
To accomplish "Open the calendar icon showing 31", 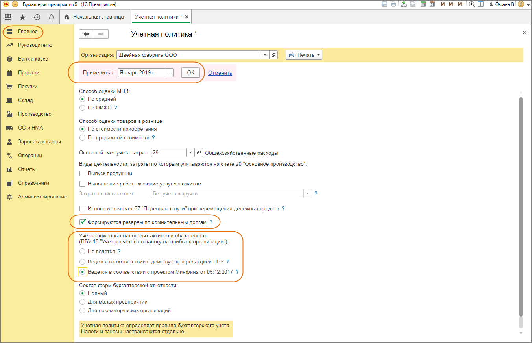I will tap(432, 4).
